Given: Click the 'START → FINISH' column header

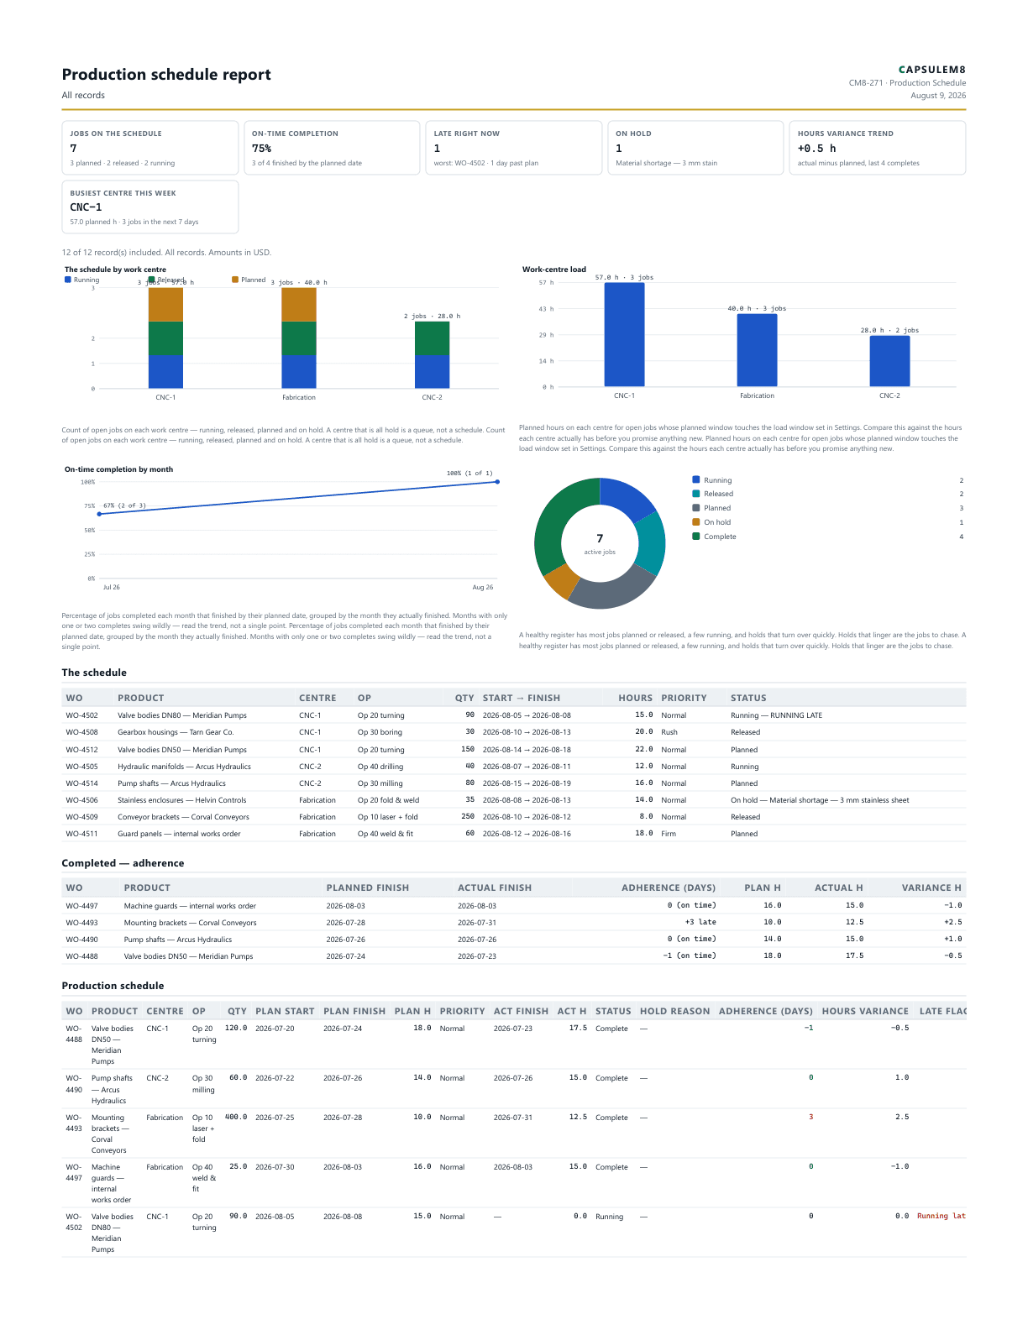Looking at the screenshot, I should coord(521,698).
